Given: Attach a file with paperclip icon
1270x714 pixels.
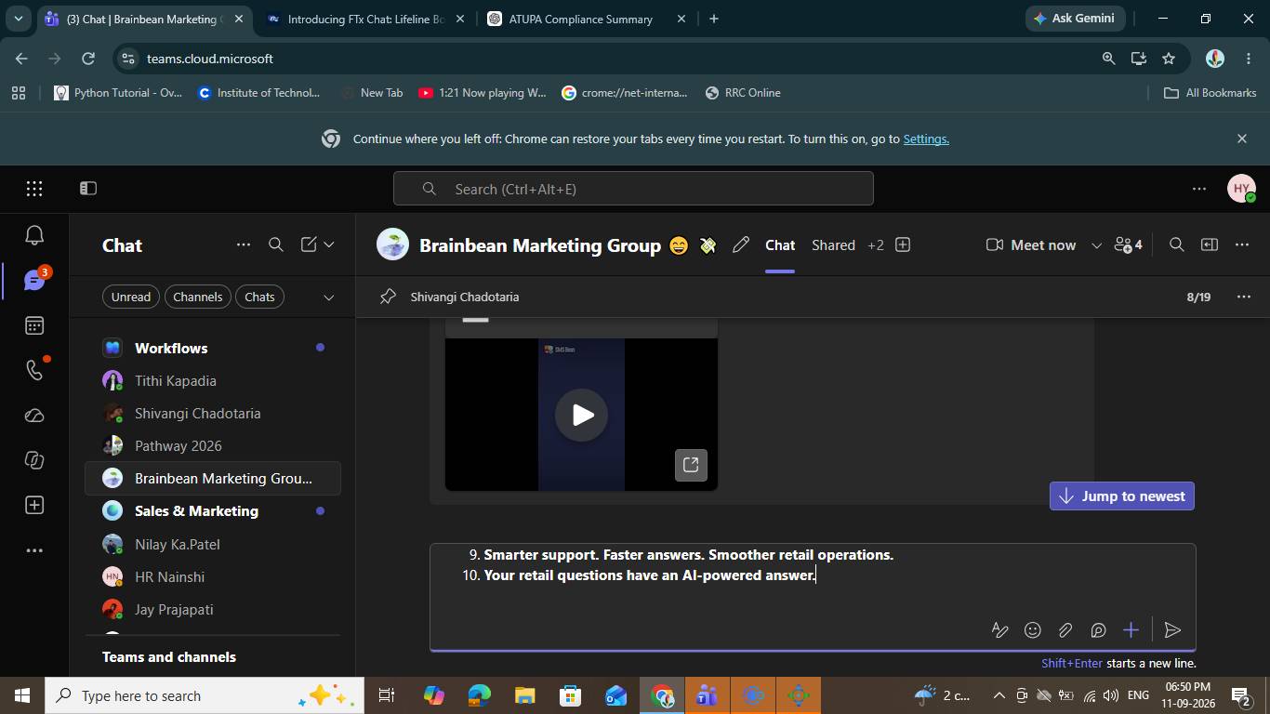Looking at the screenshot, I should [x=1065, y=630].
